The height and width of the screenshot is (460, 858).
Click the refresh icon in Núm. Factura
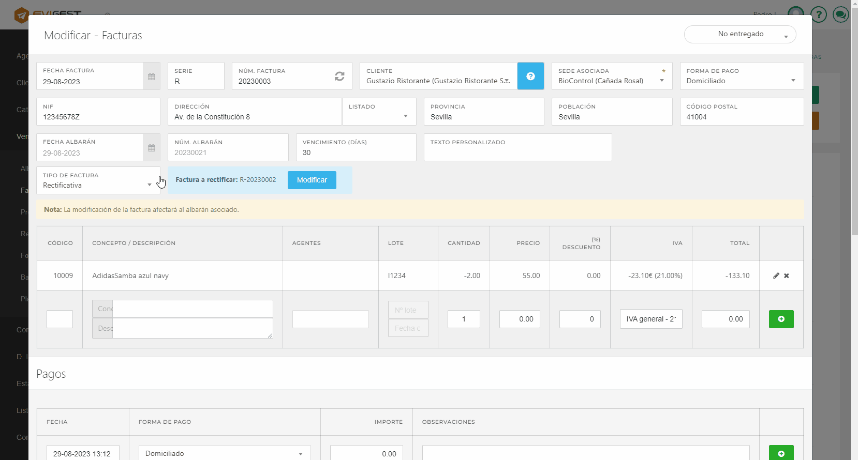pos(339,76)
